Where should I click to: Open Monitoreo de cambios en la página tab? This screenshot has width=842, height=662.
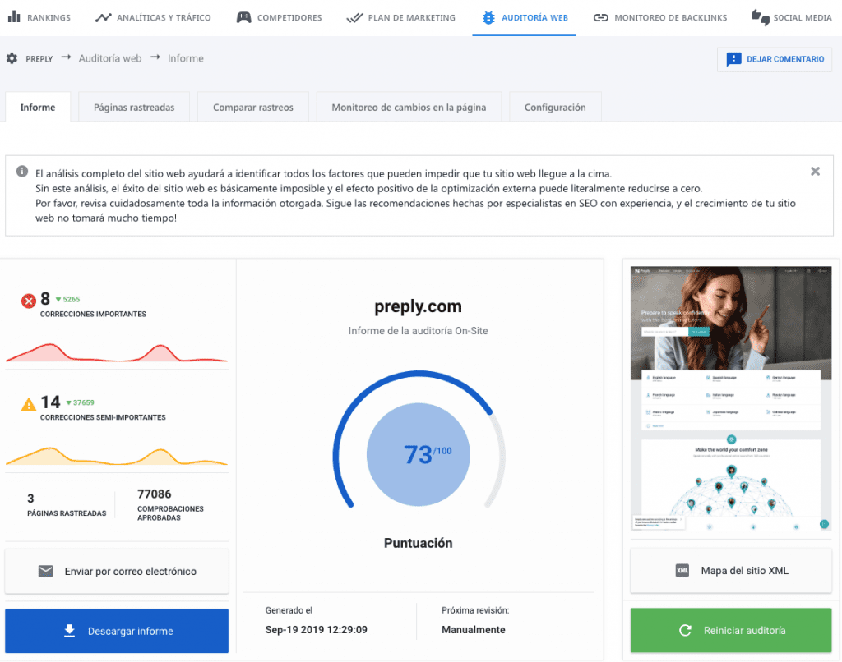[x=409, y=108]
